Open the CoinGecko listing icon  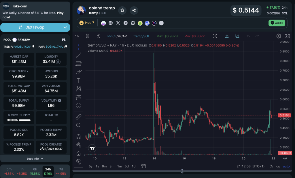(140, 23)
